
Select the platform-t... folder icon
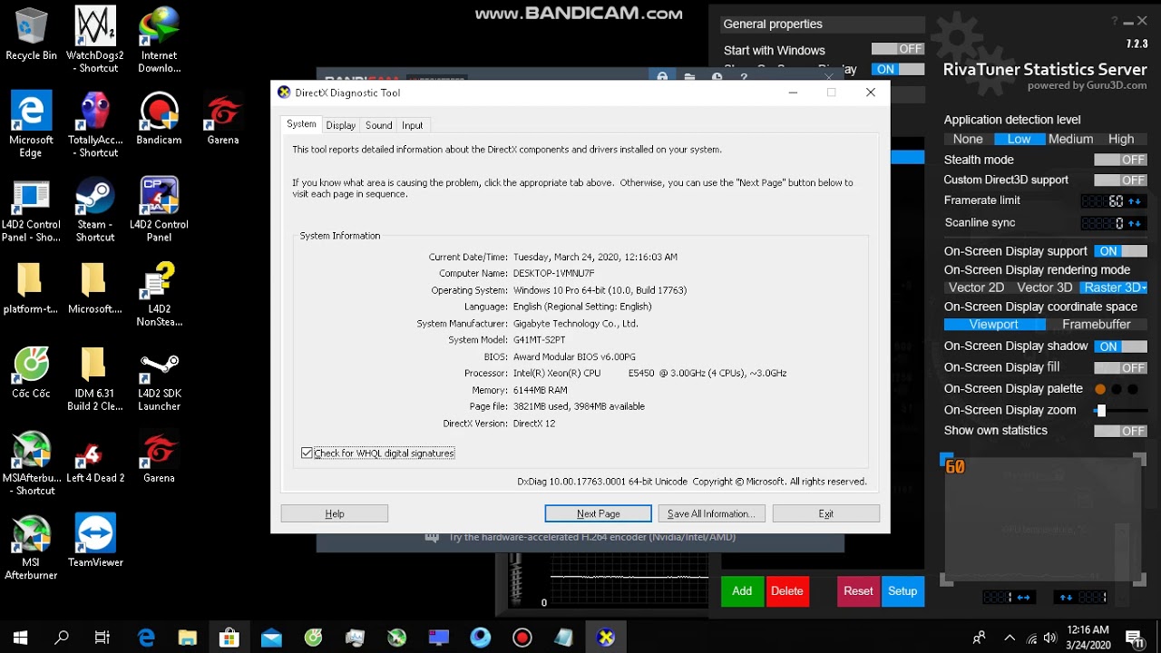tap(31, 288)
